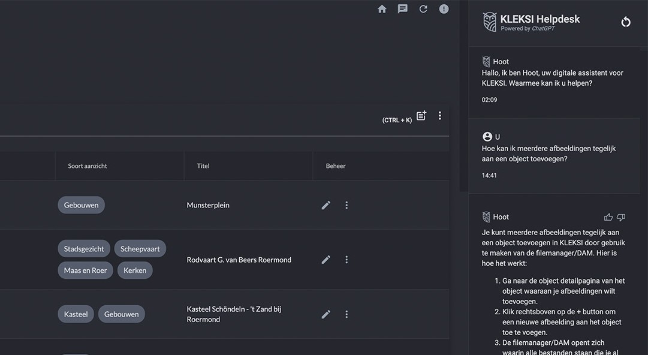Click the Kerken tag chip

point(135,270)
